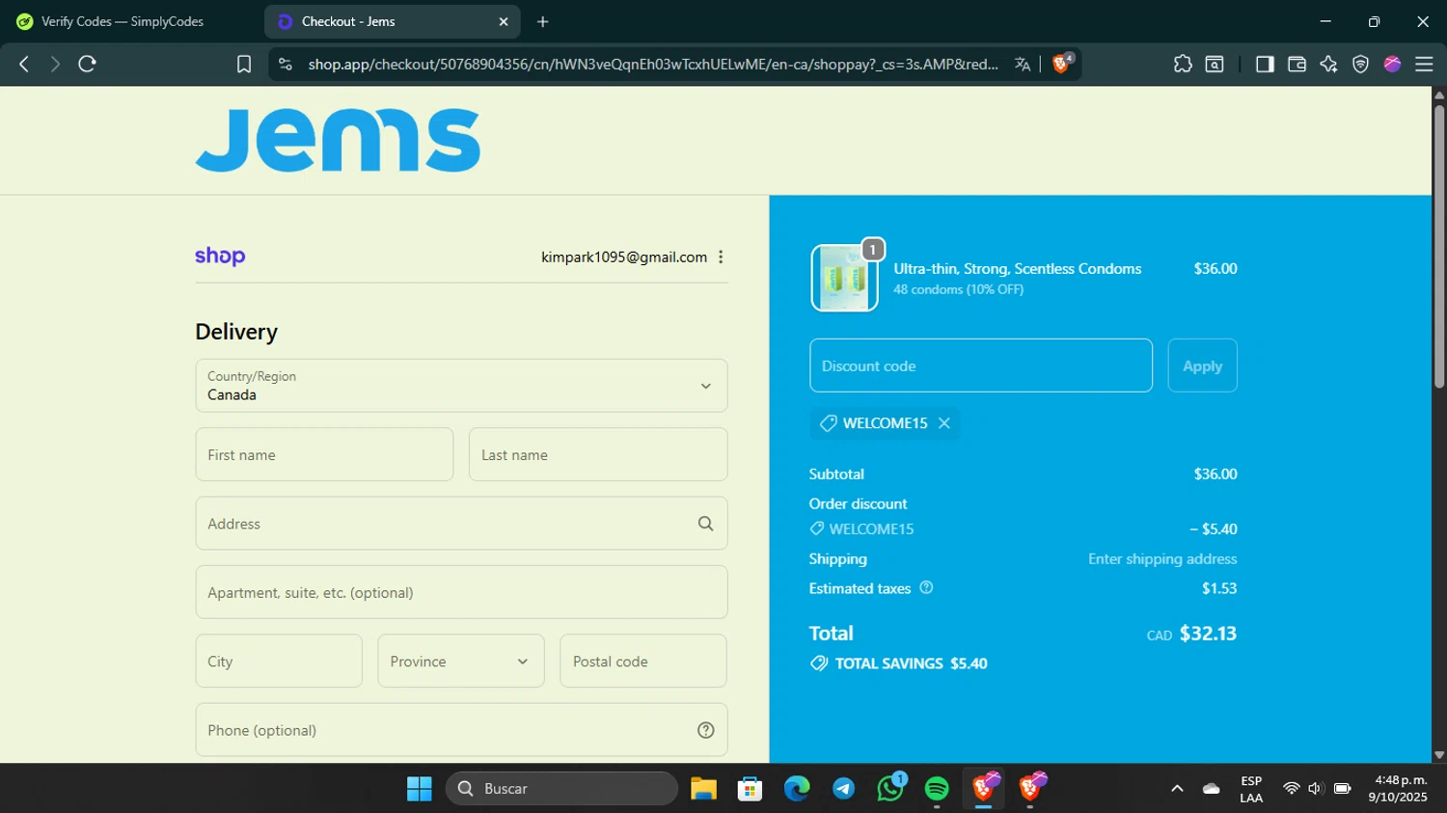Open the Province dropdown
The width and height of the screenshot is (1447, 813).
(x=461, y=661)
